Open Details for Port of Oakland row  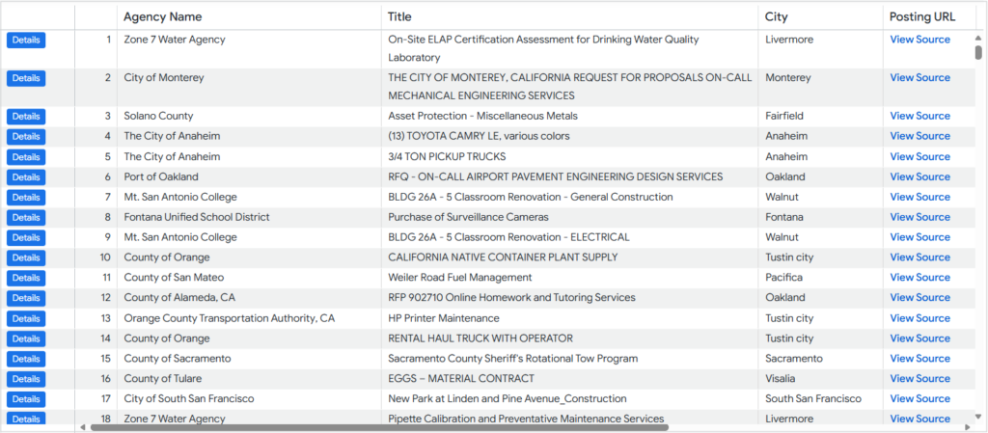[26, 177]
